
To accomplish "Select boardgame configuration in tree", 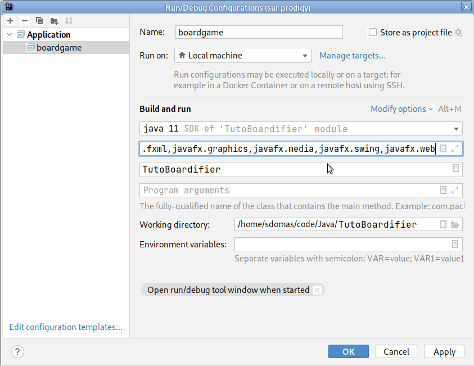I will click(58, 48).
